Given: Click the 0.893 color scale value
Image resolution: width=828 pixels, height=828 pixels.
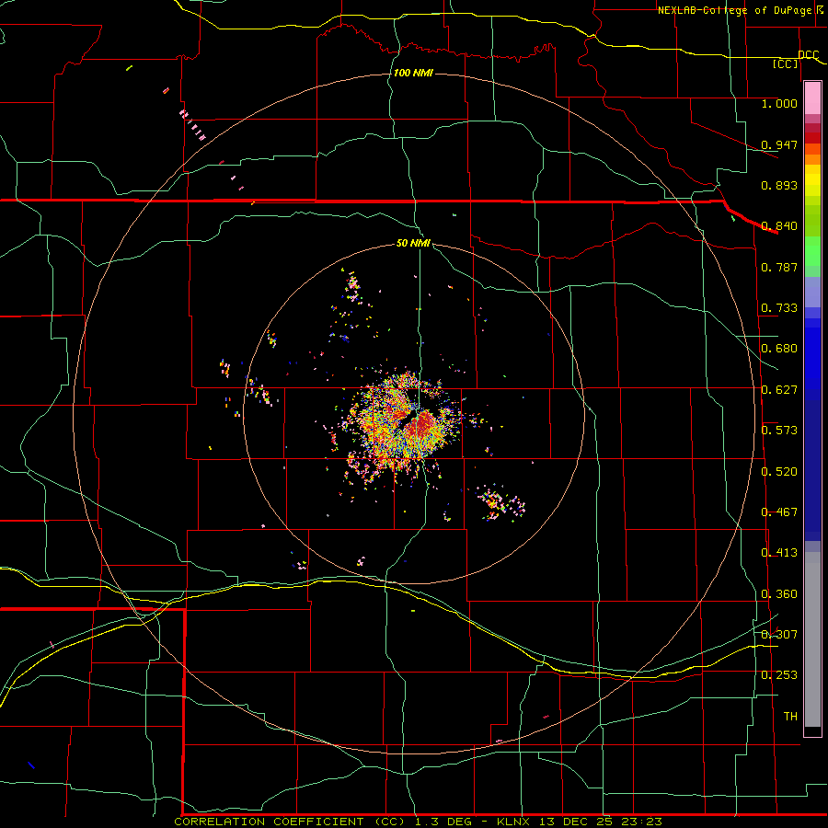Looking at the screenshot, I should 779,185.
